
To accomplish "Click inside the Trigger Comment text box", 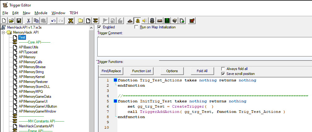I will [x=204, y=47].
